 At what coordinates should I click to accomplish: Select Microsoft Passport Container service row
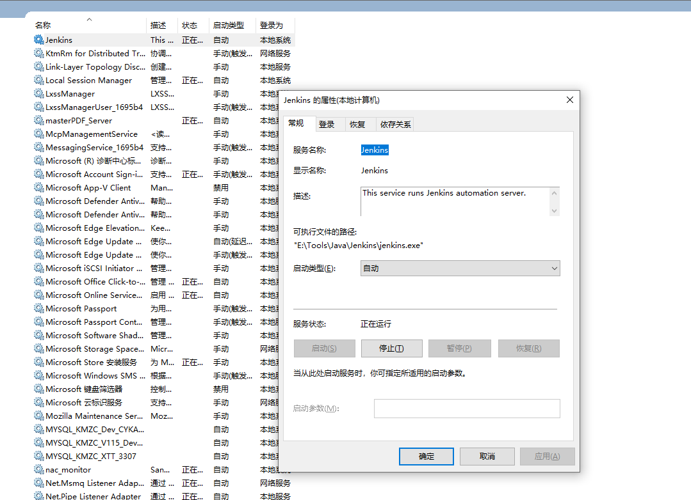[x=156, y=322]
